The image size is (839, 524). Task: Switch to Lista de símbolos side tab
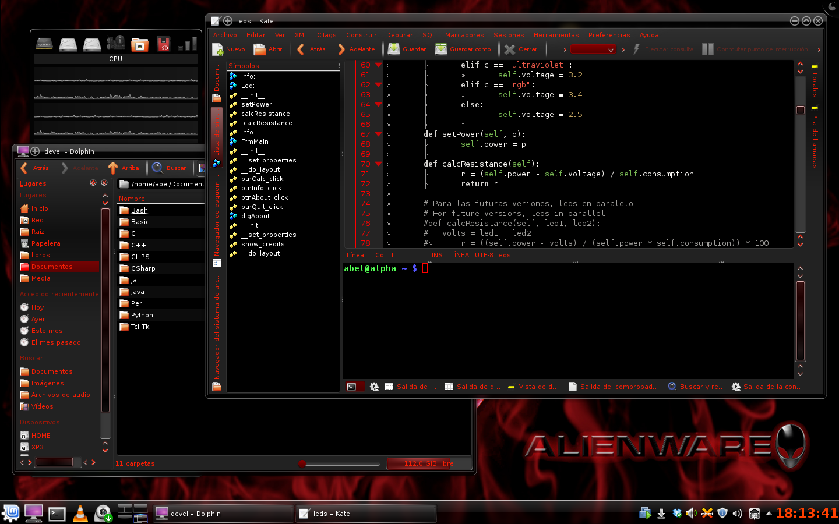point(217,137)
